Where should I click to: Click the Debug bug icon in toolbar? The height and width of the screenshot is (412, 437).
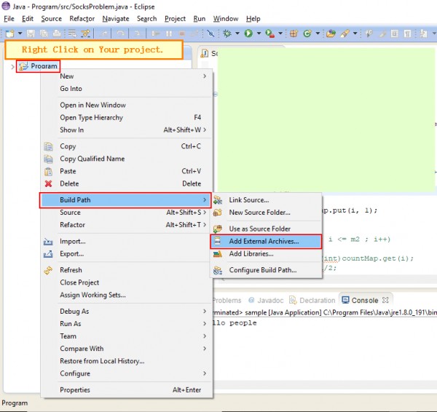tap(228, 33)
